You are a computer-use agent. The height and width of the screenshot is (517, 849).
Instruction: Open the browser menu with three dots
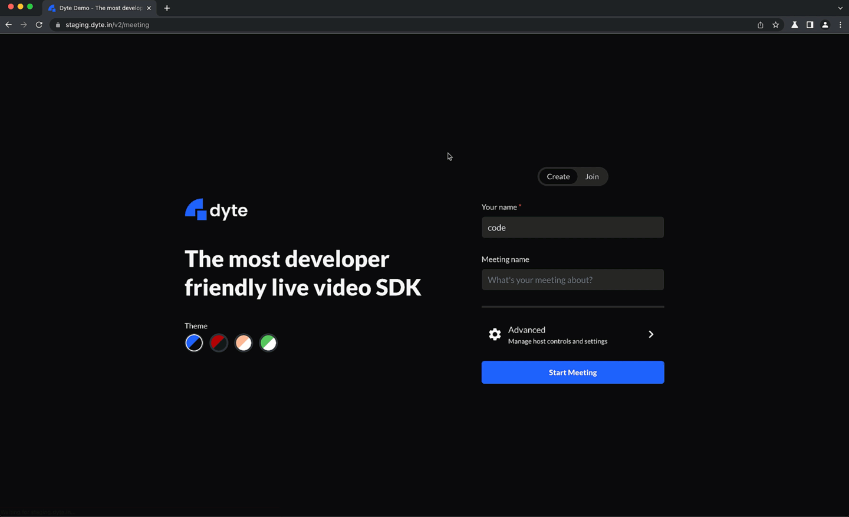pos(841,25)
